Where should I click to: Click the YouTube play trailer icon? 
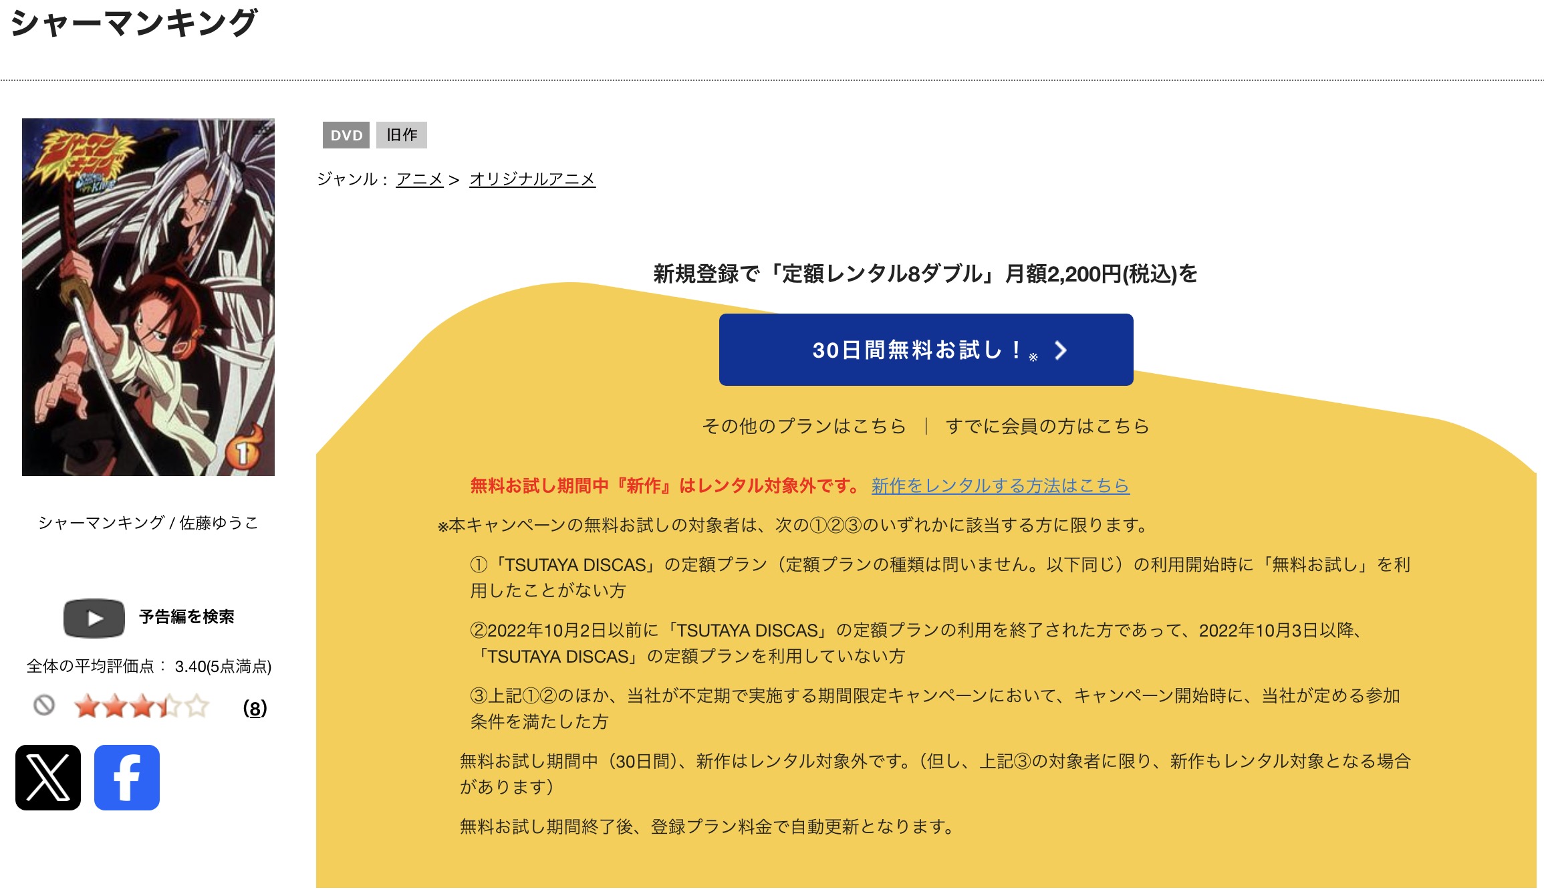[x=94, y=618]
